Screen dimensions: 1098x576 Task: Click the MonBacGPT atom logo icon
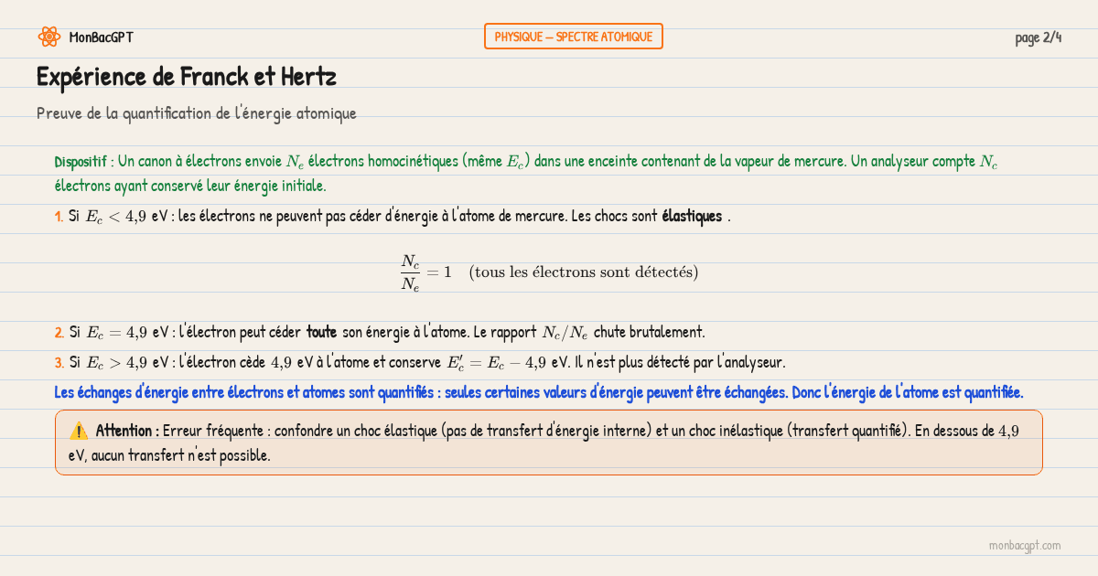coord(48,37)
